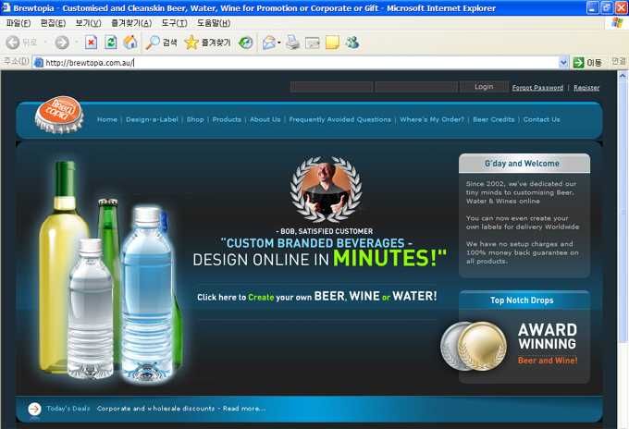Click the Brewtopia bottle cap logo

tap(59, 115)
